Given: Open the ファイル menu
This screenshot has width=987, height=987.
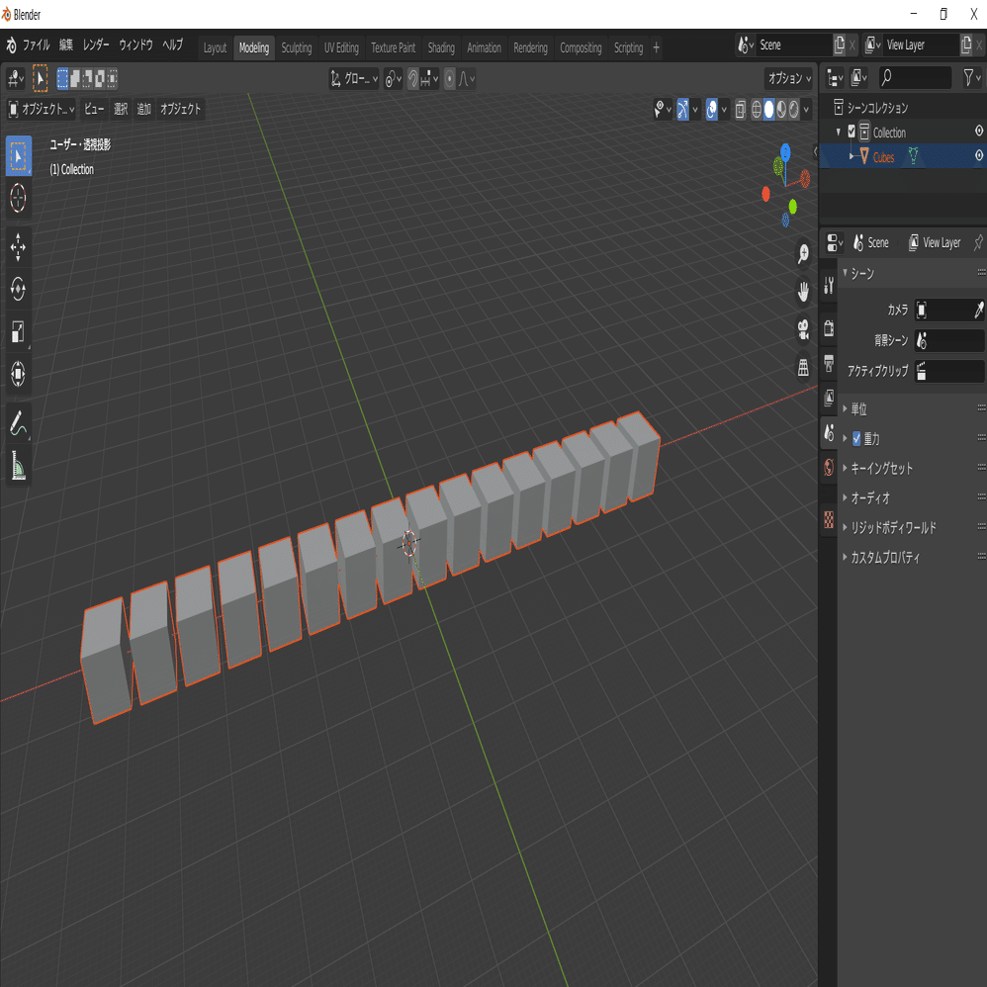Looking at the screenshot, I should point(37,45).
